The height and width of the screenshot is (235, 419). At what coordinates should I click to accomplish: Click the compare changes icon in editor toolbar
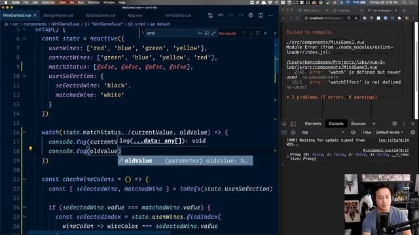click(210, 16)
